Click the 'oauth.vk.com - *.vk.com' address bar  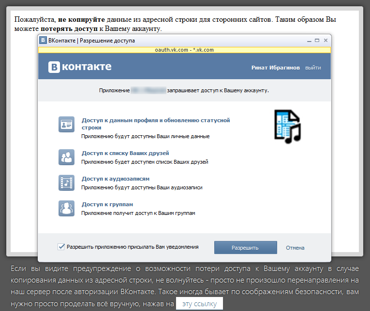pyautogui.click(x=184, y=50)
